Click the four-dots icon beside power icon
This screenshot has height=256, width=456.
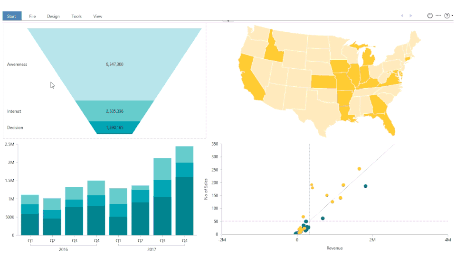438,16
